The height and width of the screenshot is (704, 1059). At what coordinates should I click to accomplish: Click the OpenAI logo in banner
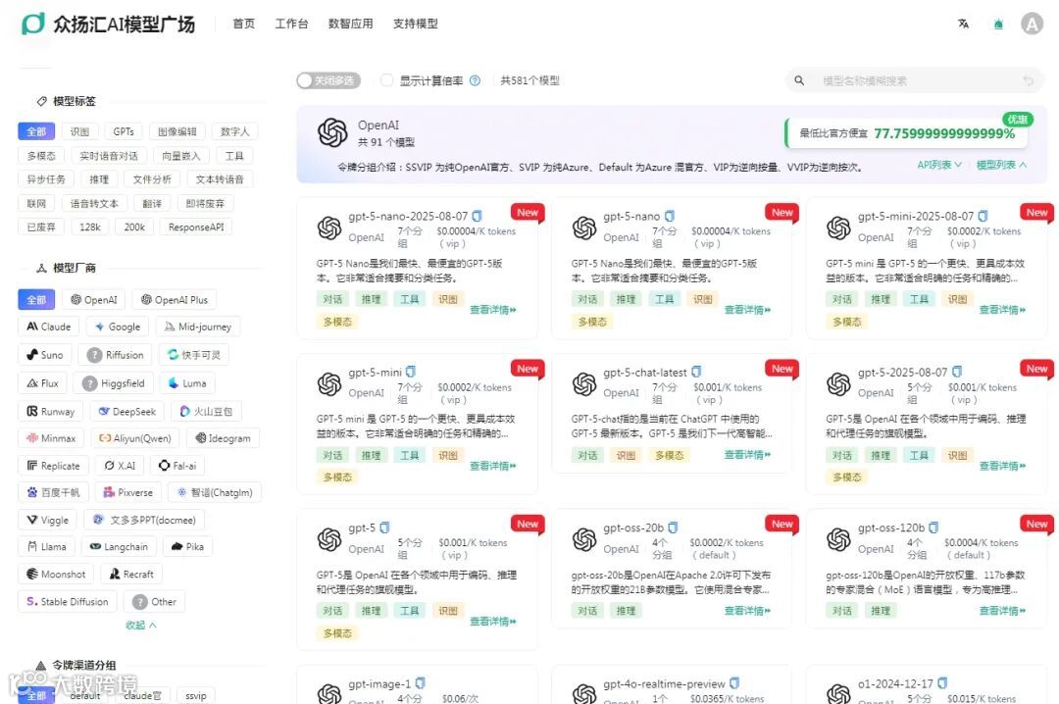point(332,132)
